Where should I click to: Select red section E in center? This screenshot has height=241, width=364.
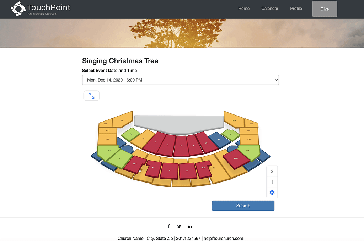[x=181, y=146]
